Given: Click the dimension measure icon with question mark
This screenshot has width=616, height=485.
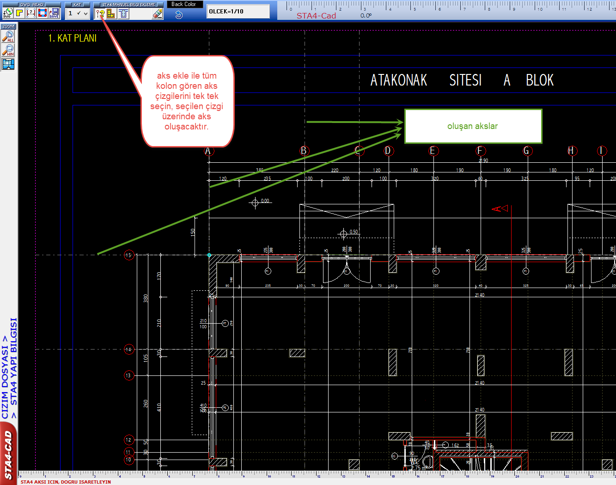Looking at the screenshot, I should pos(31,13).
